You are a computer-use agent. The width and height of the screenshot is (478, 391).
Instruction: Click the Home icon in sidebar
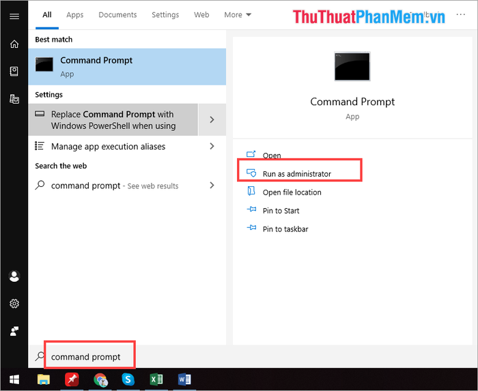point(14,44)
